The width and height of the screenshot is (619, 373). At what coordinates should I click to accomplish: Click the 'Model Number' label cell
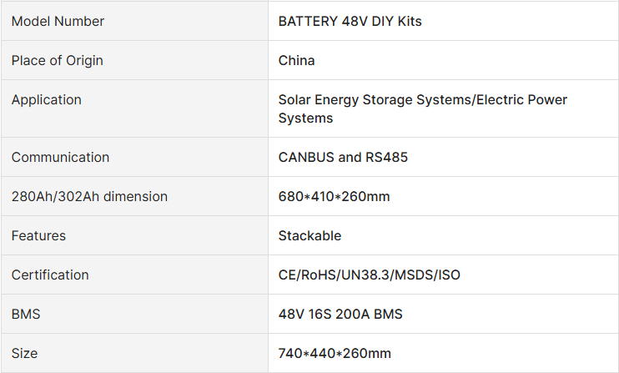pos(58,22)
